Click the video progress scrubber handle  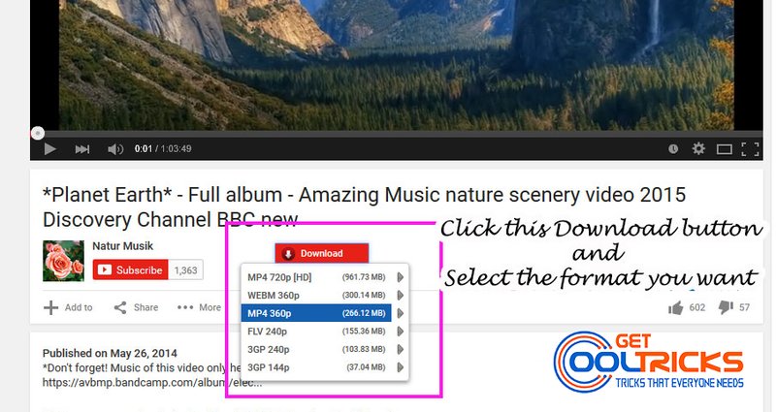tap(38, 133)
